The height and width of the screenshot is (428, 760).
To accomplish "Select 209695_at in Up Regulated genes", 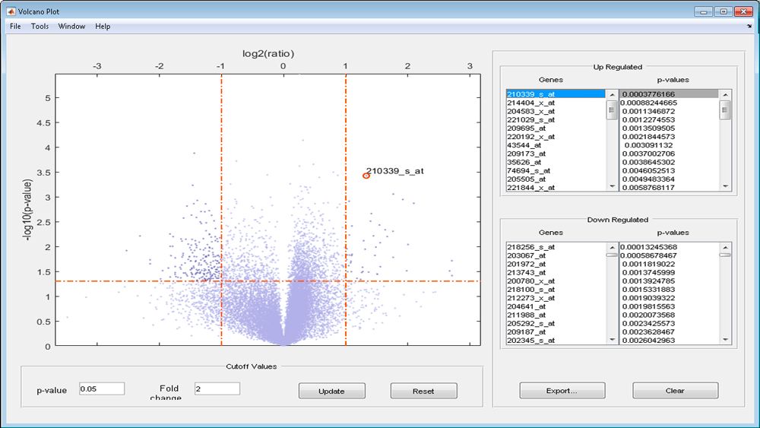I will pos(556,128).
